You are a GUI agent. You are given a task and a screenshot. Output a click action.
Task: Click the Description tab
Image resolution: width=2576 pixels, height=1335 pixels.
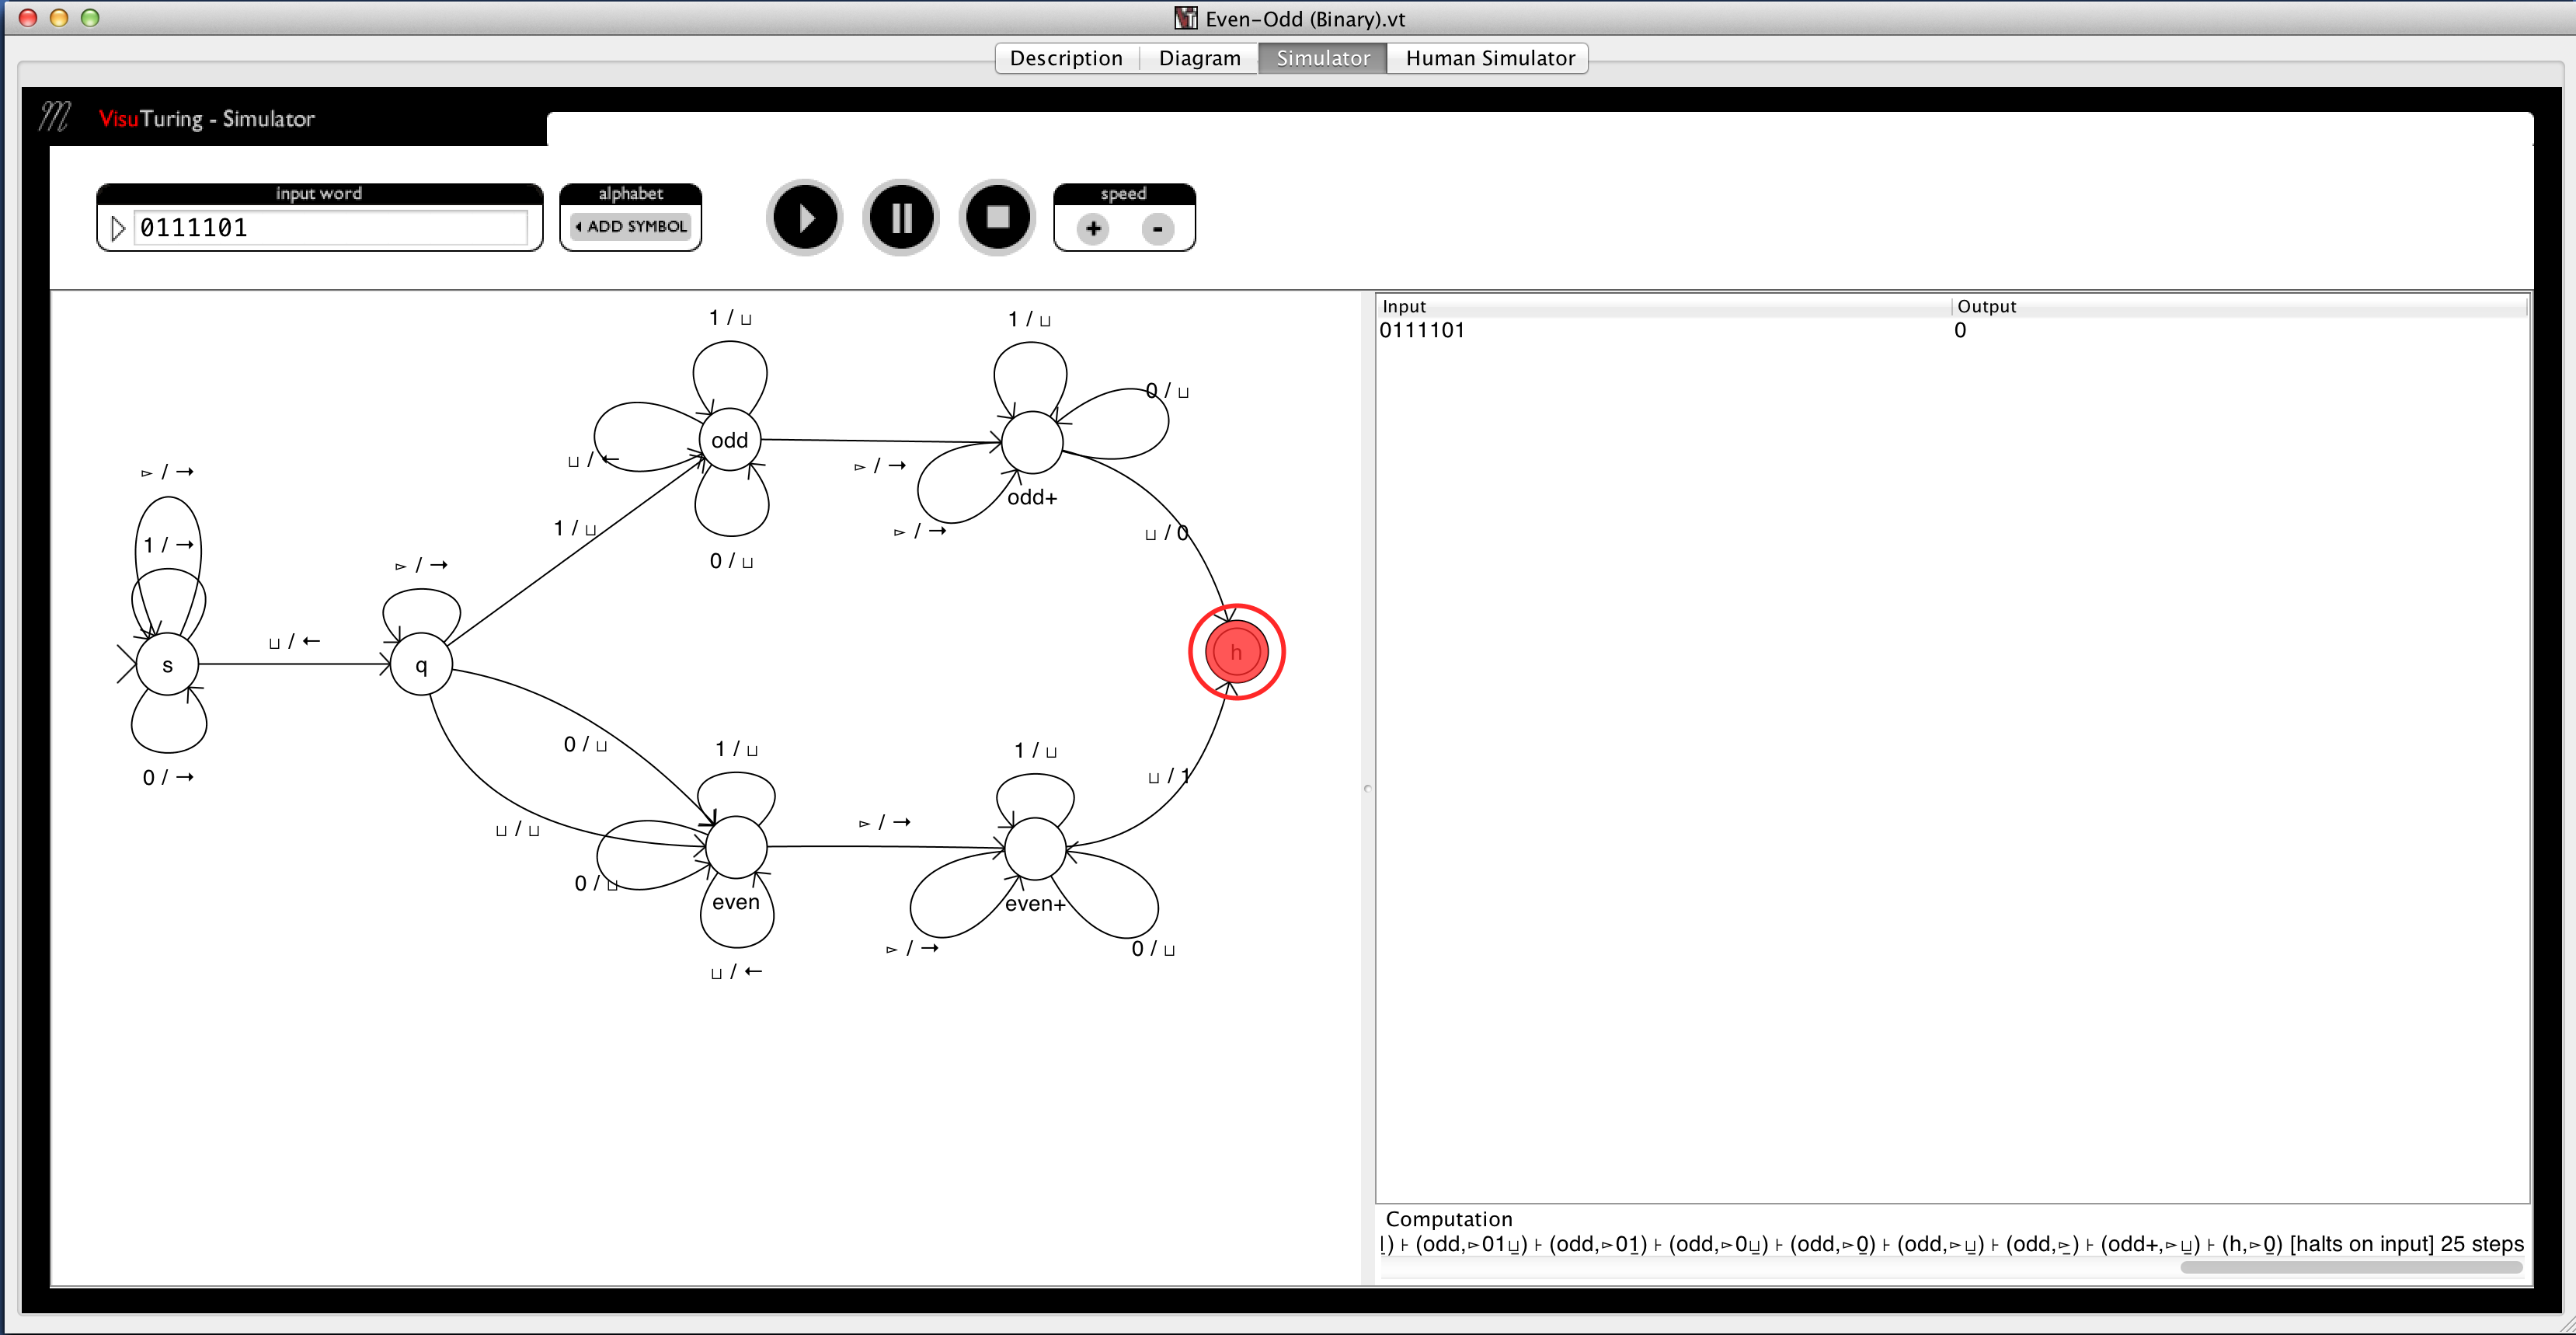point(1062,54)
